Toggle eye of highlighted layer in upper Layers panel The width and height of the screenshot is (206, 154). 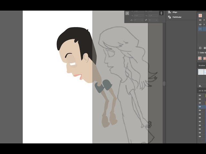200,29
